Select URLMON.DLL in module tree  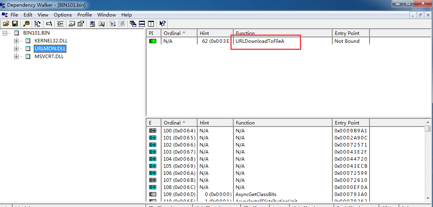50,49
